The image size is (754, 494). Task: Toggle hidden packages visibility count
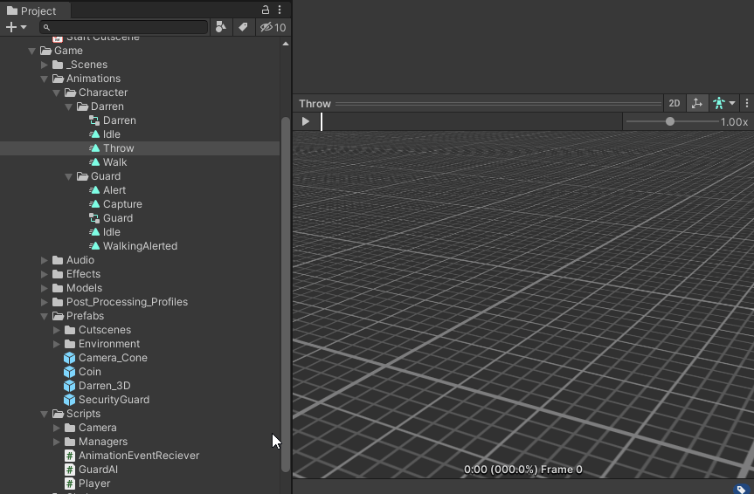click(x=273, y=27)
